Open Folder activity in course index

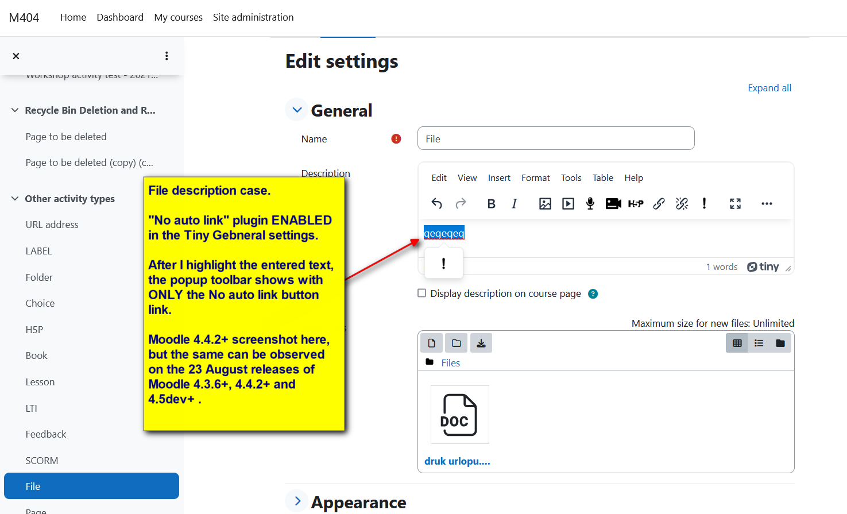(39, 277)
